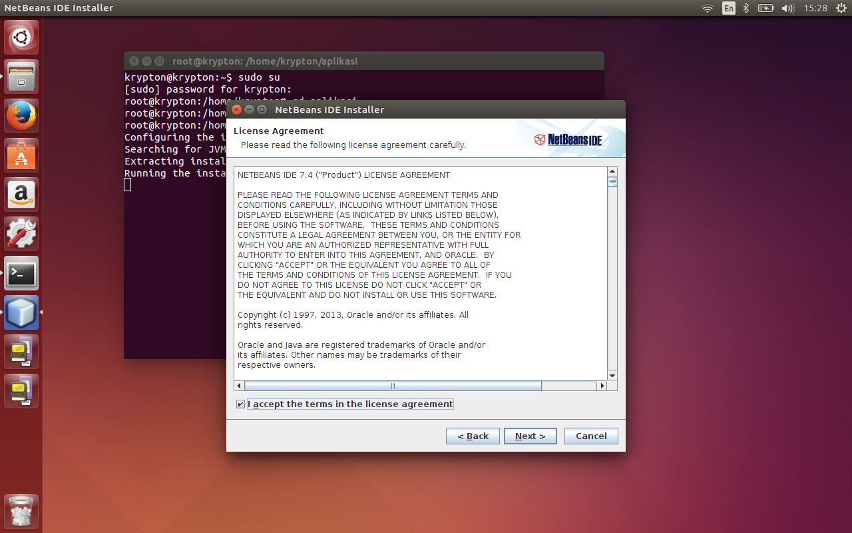Open System Settings from the dock
The image size is (852, 533).
coord(21,234)
